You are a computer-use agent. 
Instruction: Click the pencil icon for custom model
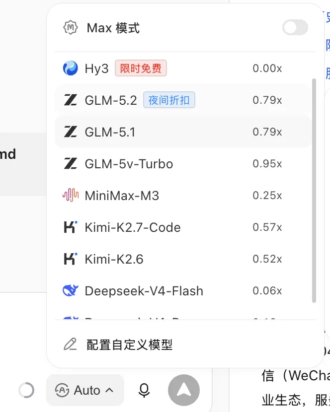pos(70,344)
